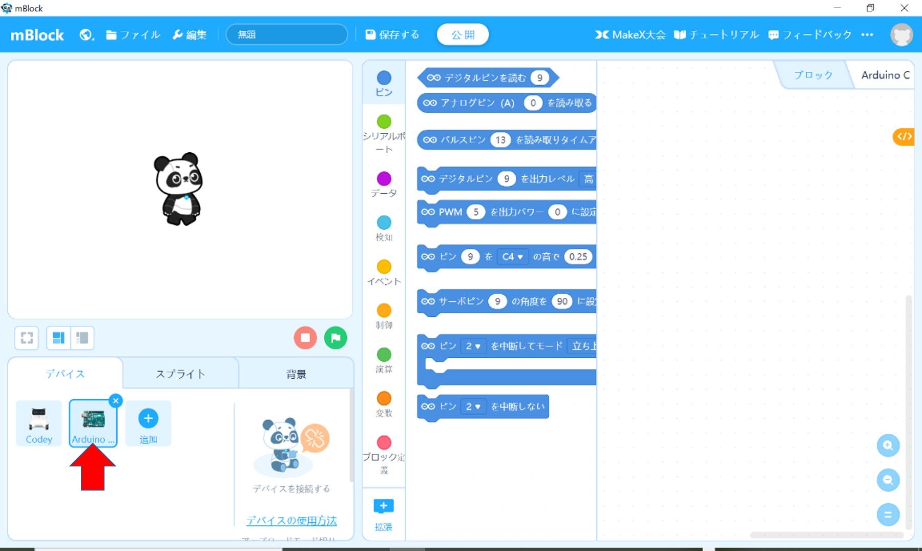The image size is (922, 551).
Task: Click the 0.25 beat value field
Action: point(578,256)
